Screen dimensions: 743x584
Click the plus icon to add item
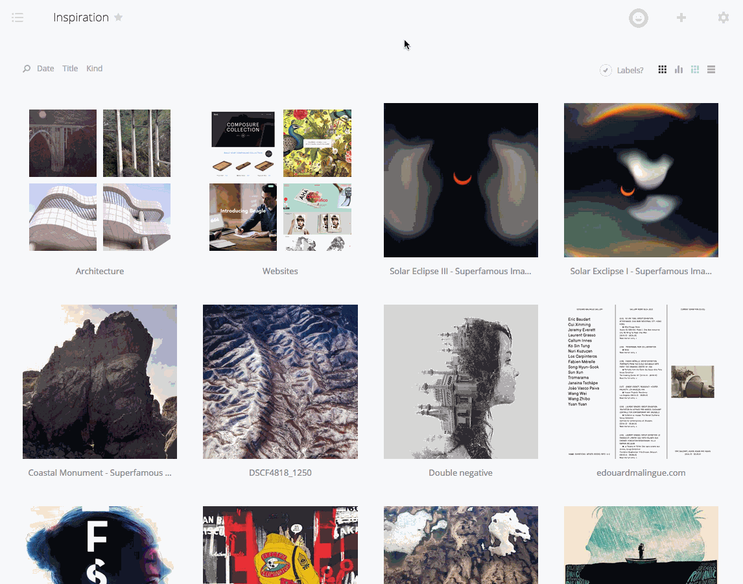coord(681,18)
